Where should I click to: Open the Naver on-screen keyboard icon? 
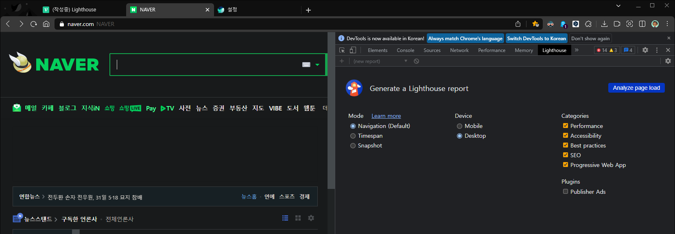tap(306, 65)
